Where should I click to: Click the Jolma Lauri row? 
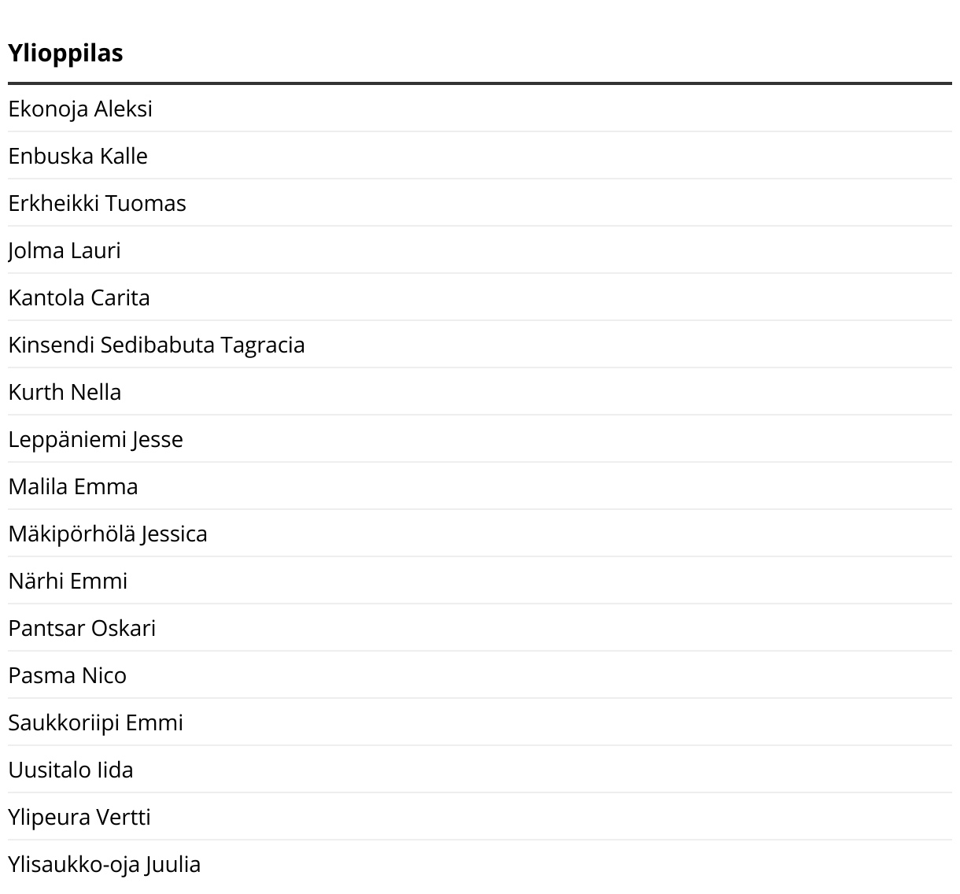click(x=65, y=250)
